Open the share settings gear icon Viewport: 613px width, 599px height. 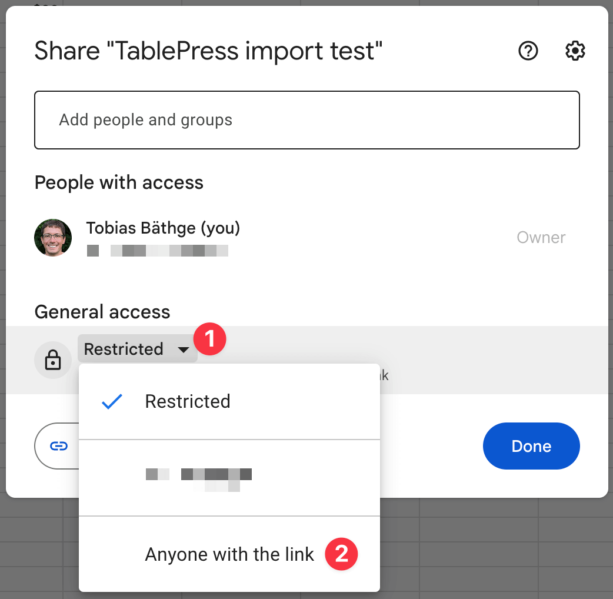[575, 51]
